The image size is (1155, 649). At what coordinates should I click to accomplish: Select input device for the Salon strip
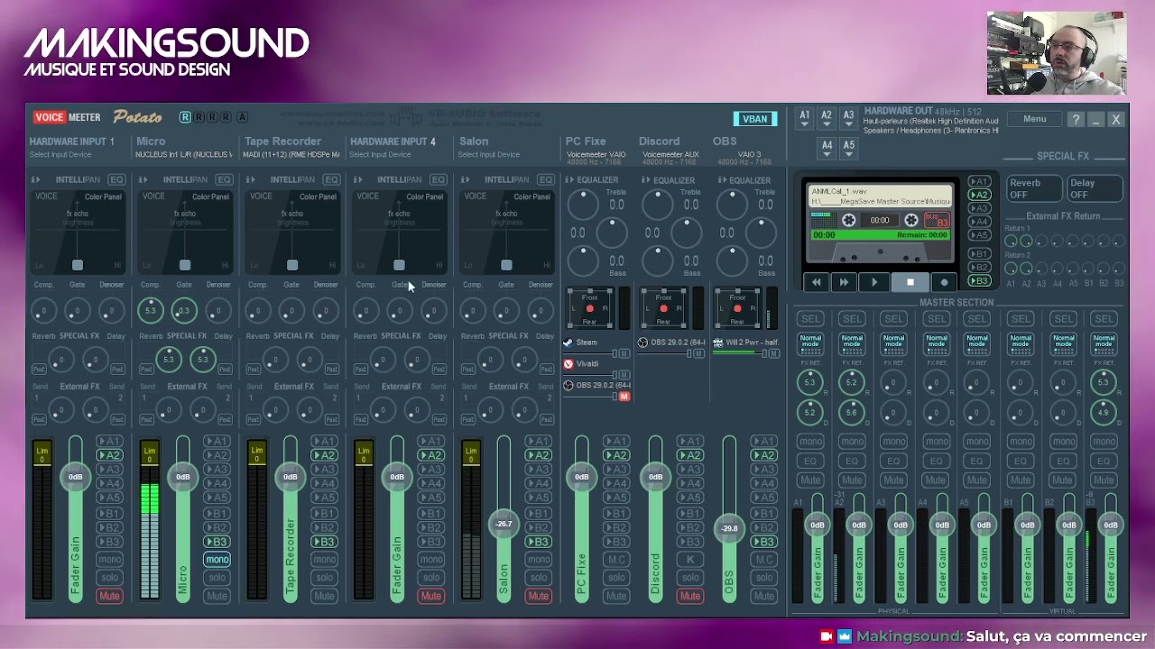tap(488, 154)
